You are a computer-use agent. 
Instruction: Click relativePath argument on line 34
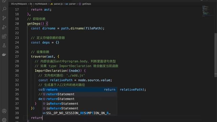(x=131, y=89)
